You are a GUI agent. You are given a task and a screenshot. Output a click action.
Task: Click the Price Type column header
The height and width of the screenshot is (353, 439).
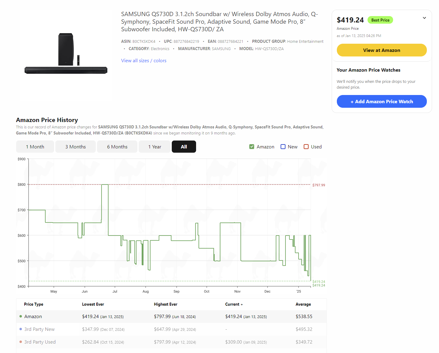[33, 304]
